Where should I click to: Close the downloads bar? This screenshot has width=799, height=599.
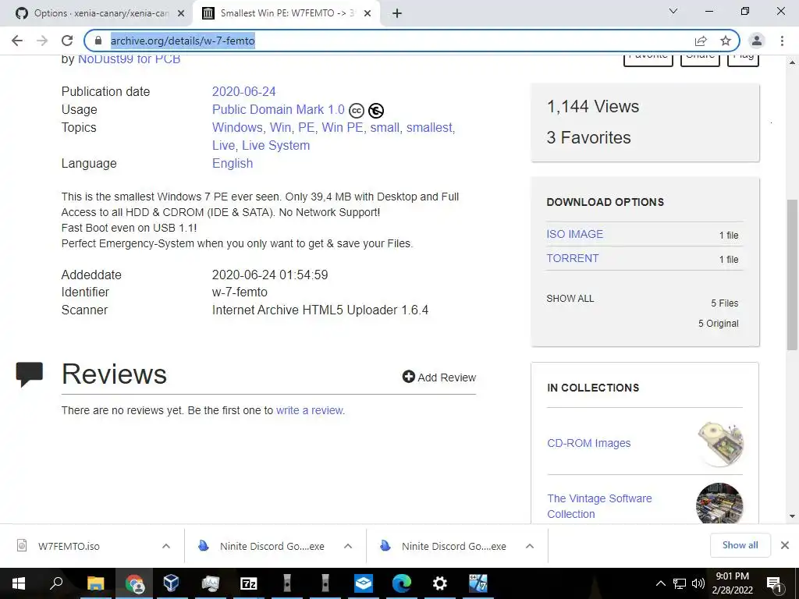pyautogui.click(x=785, y=545)
